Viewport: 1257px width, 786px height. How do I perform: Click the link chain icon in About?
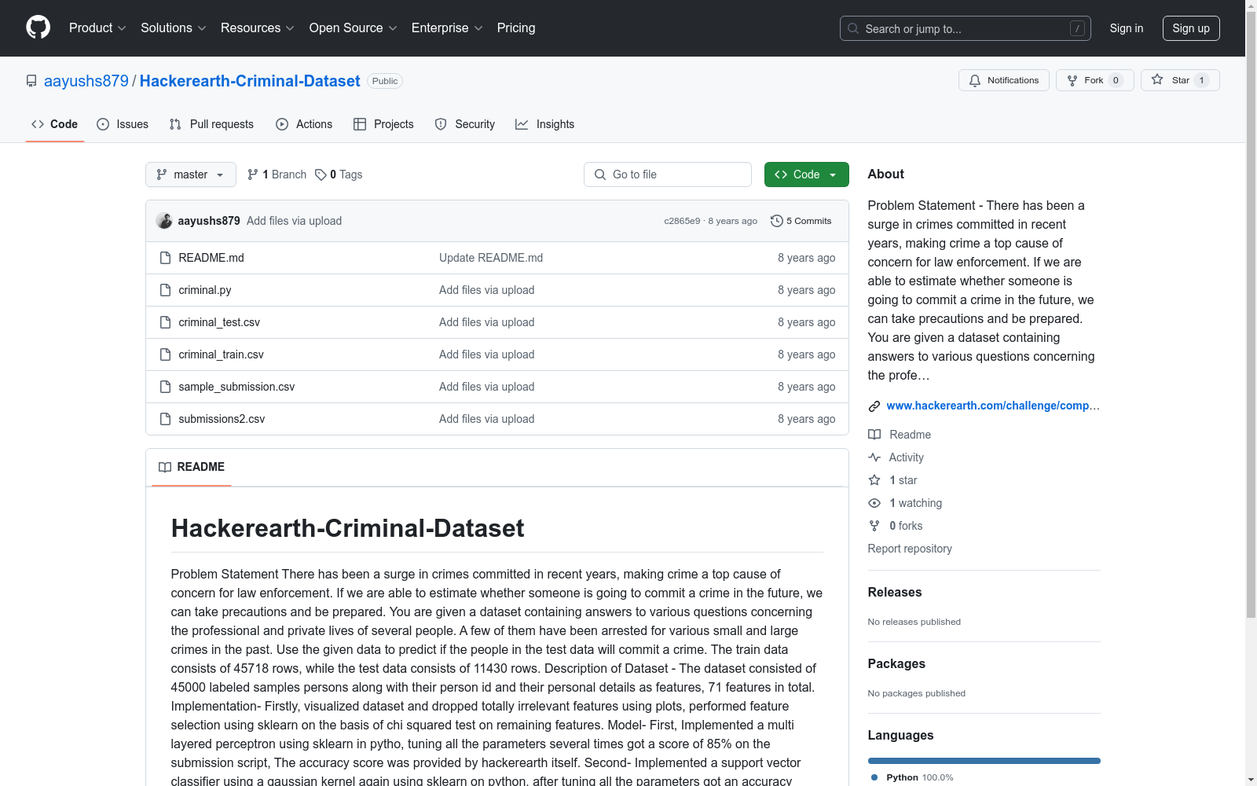[874, 406]
